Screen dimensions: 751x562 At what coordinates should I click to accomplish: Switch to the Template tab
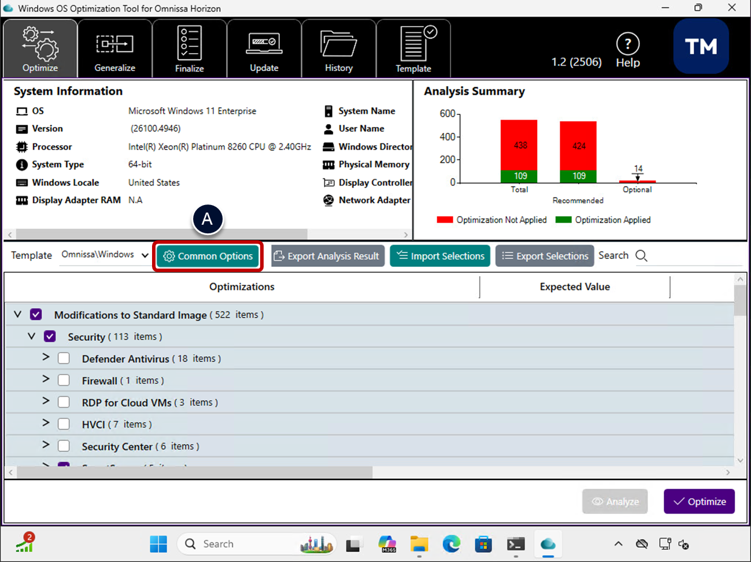click(x=413, y=49)
